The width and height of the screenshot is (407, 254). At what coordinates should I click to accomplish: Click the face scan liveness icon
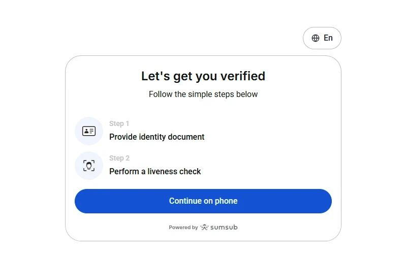[89, 166]
